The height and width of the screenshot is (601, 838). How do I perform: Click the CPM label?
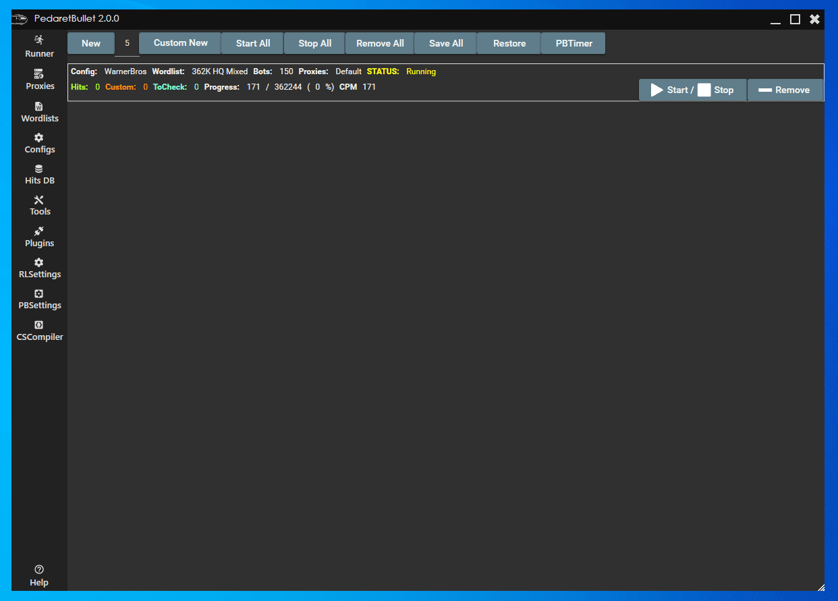[348, 87]
